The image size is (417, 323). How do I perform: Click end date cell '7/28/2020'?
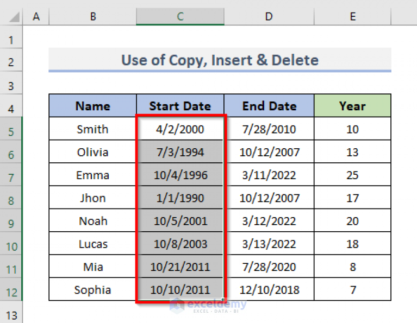pyautogui.click(x=269, y=267)
